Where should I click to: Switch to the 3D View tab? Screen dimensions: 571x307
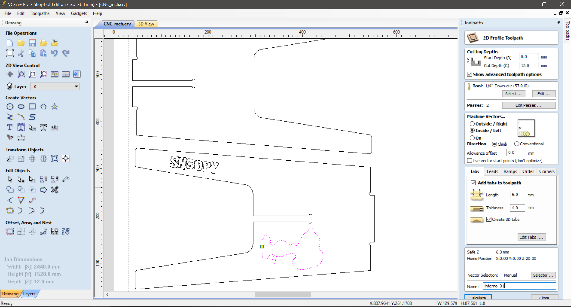(146, 24)
